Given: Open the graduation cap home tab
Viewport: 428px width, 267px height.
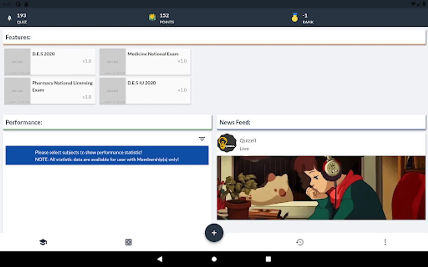Looking at the screenshot, I should 43,242.
